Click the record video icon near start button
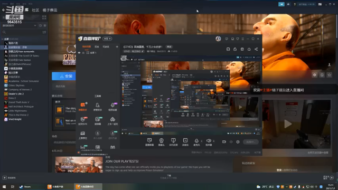 tap(224, 142)
